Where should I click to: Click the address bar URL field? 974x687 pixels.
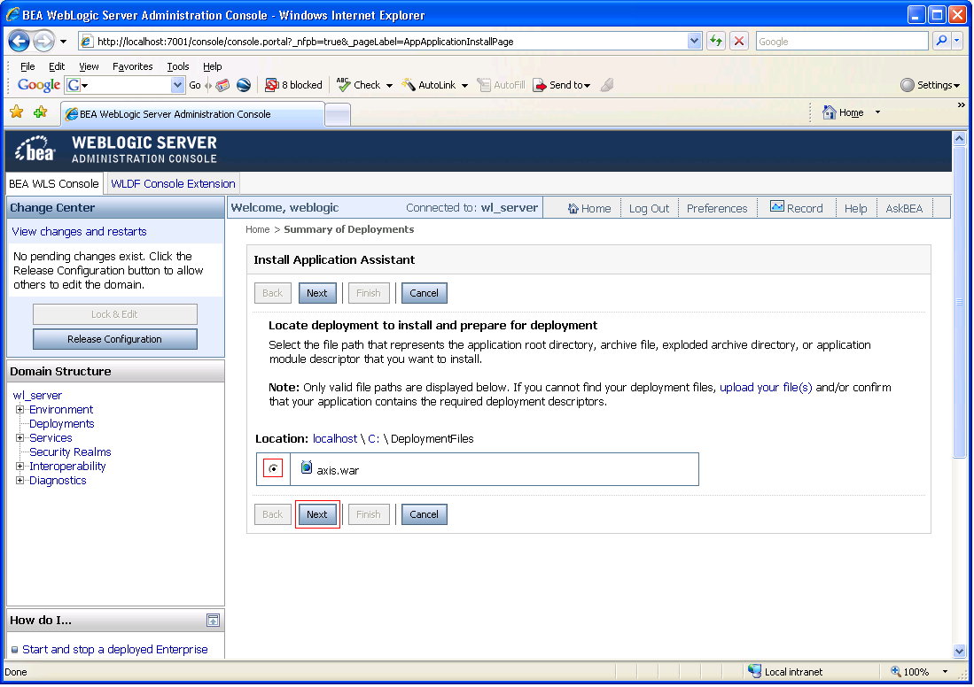coord(392,42)
